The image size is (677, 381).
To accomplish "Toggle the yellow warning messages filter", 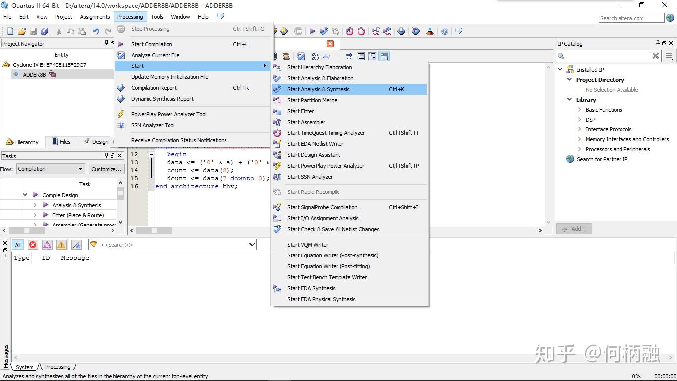I will coord(61,245).
